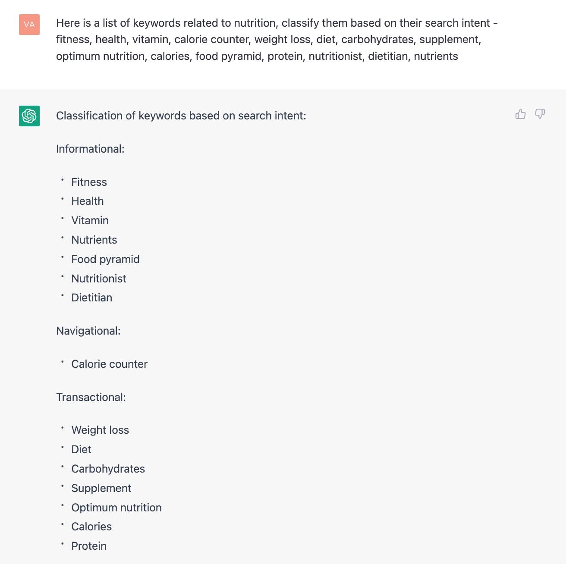Click the VA user avatar
566x564 pixels.
point(29,25)
